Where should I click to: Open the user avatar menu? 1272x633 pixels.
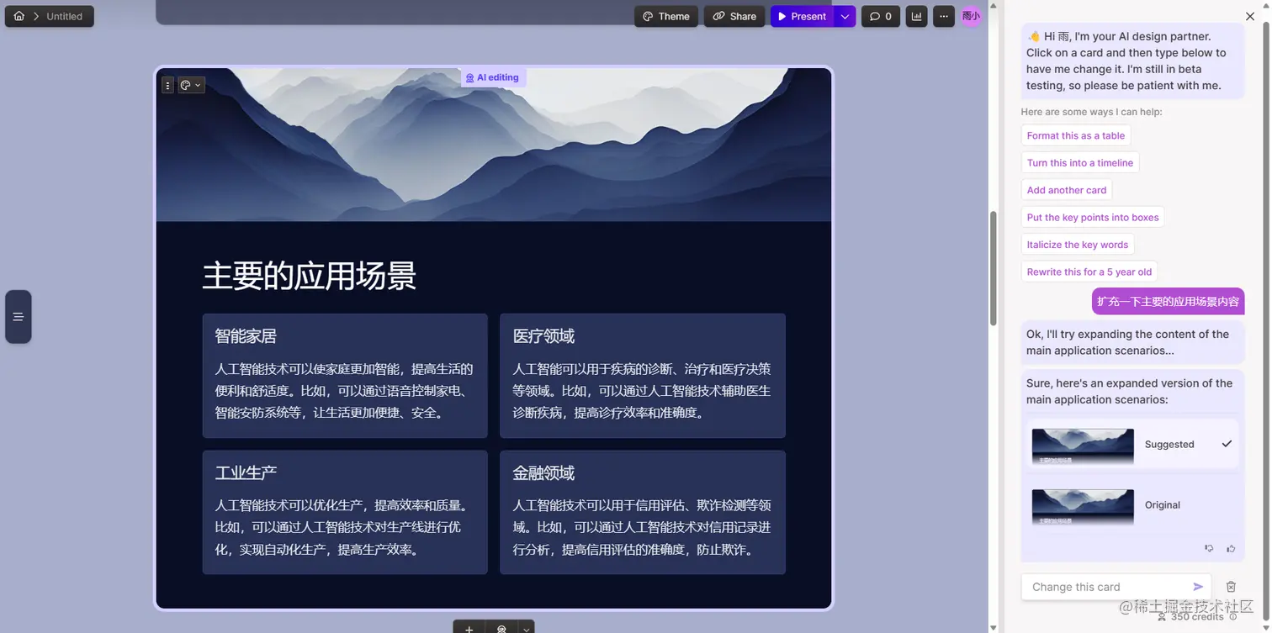point(971,16)
